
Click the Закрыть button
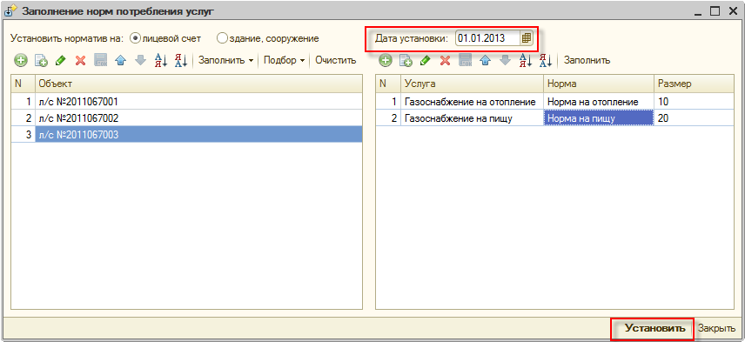point(717,328)
